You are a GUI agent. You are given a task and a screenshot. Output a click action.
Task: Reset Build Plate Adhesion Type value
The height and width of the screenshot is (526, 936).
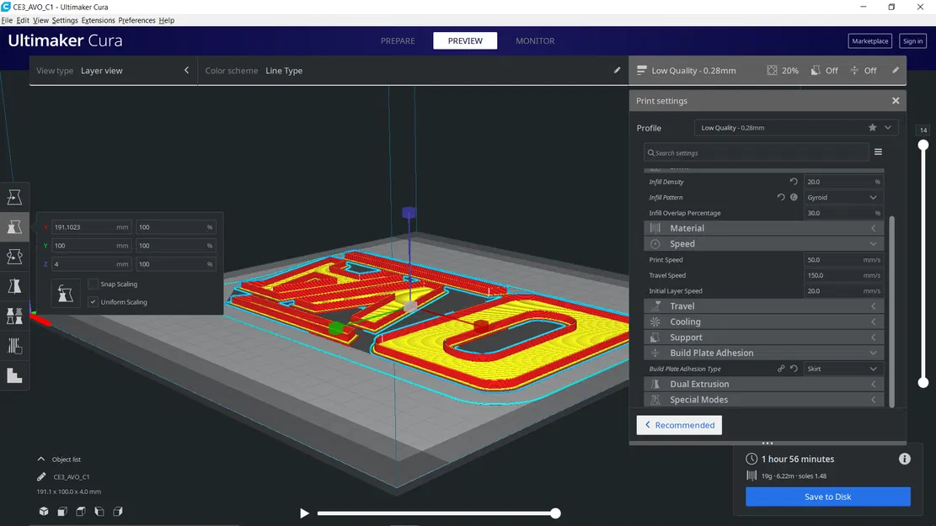(794, 369)
